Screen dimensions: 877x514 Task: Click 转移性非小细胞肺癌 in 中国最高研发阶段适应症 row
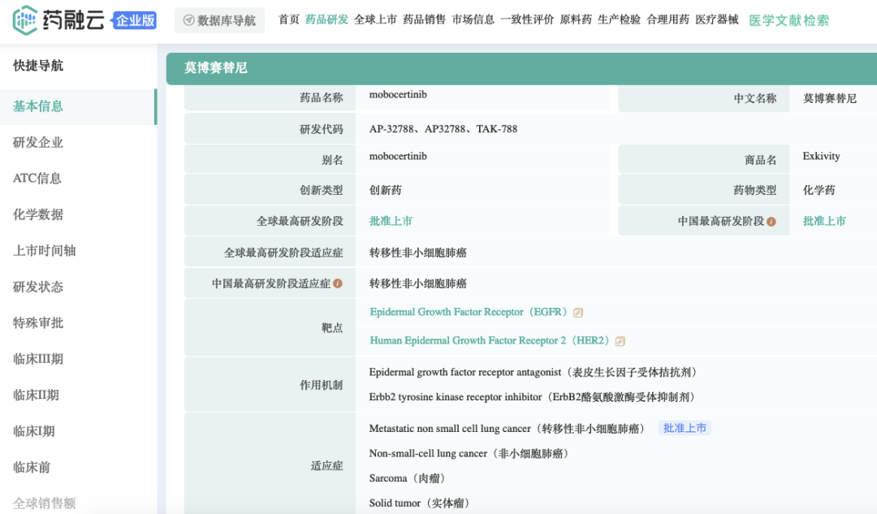click(418, 283)
